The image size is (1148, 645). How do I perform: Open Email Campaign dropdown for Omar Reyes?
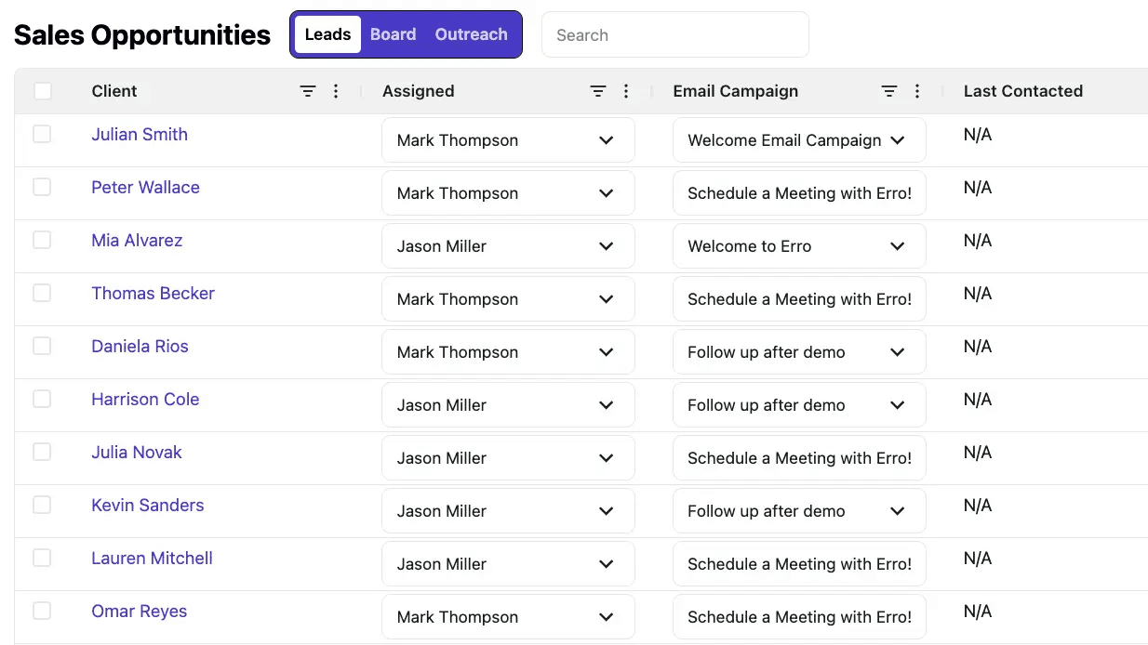tap(799, 617)
